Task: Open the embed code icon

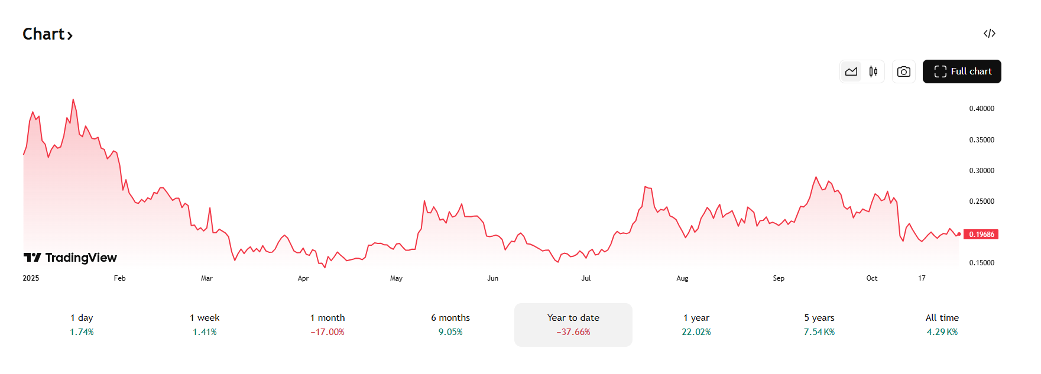Action: (x=990, y=34)
